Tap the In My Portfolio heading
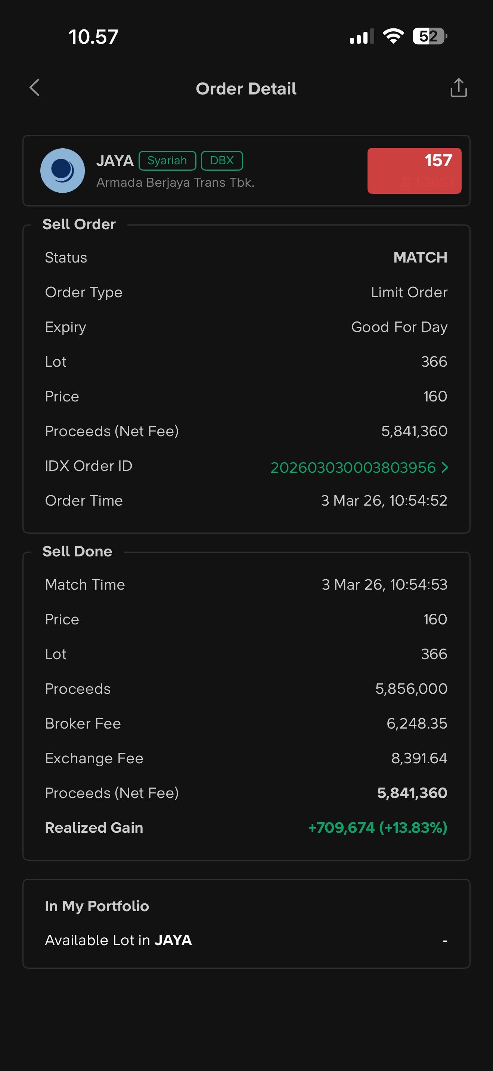The height and width of the screenshot is (1071, 493). point(97,906)
